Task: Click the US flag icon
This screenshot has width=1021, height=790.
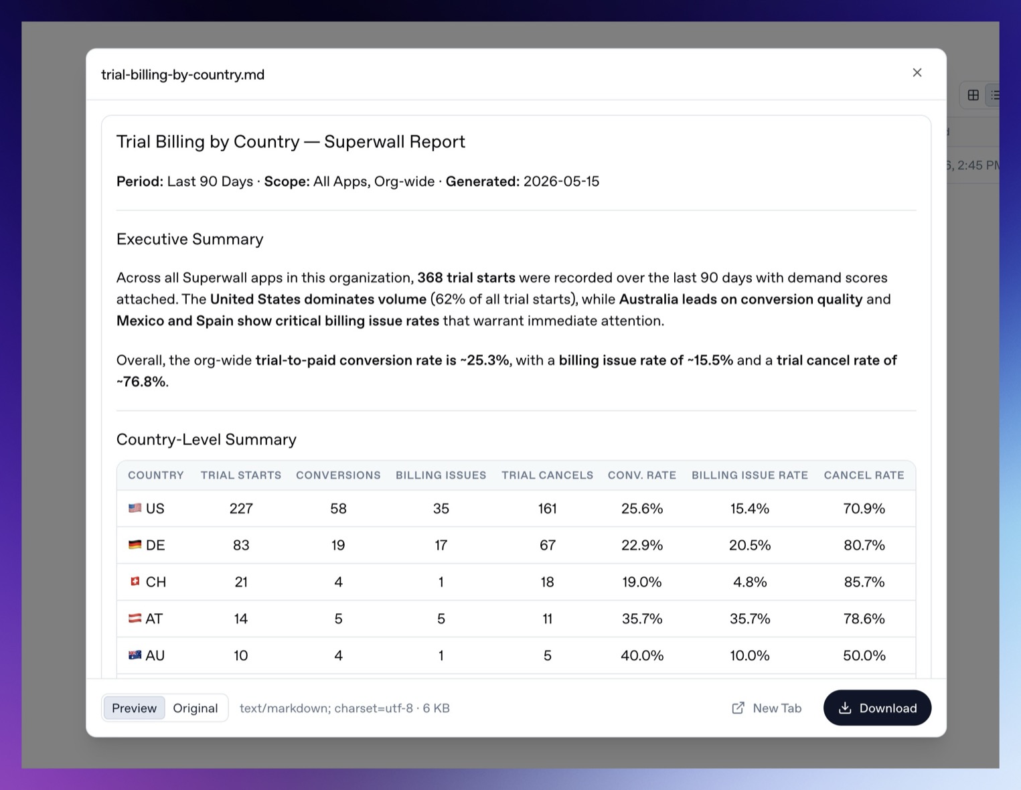Action: [x=135, y=508]
